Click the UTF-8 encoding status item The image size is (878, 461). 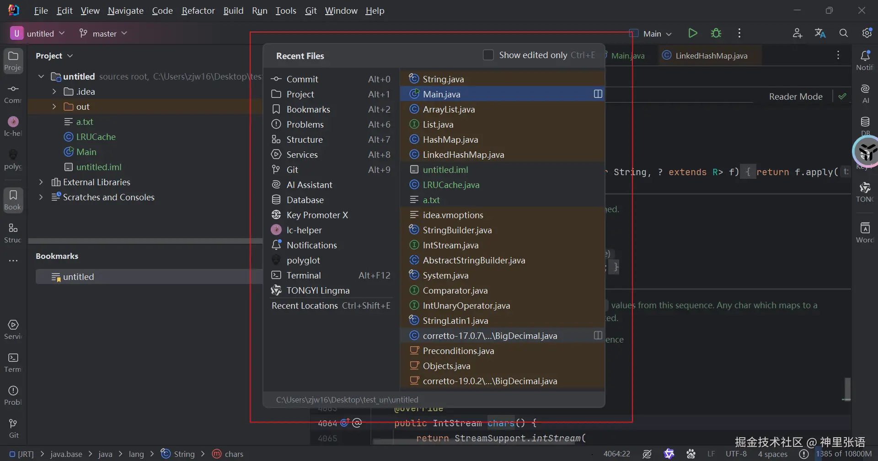click(x=736, y=454)
